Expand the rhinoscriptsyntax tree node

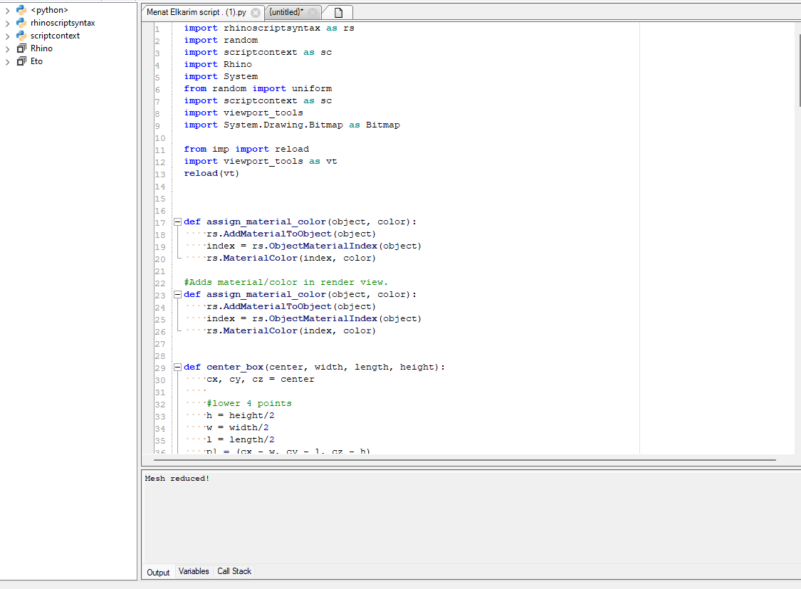(x=7, y=23)
